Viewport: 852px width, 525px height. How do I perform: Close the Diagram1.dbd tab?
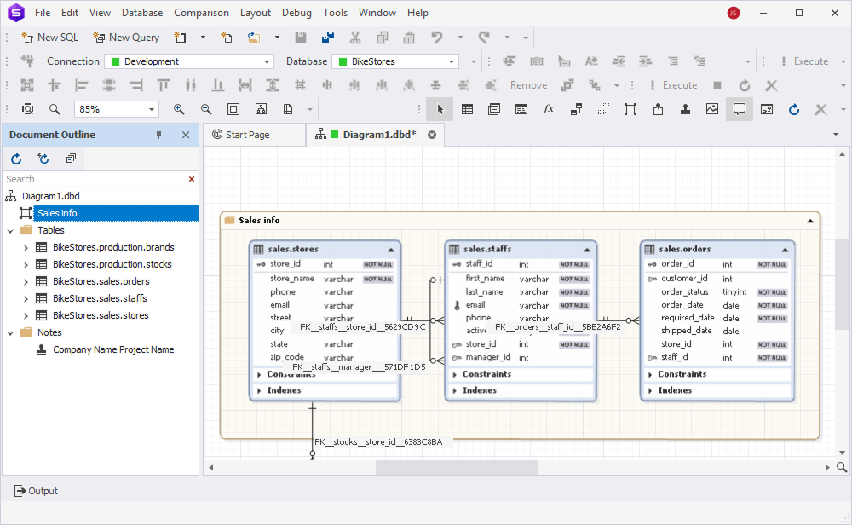point(432,135)
